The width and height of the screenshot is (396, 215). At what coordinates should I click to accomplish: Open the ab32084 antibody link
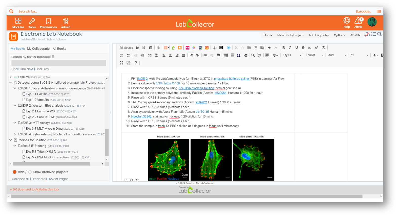pos(220,93)
